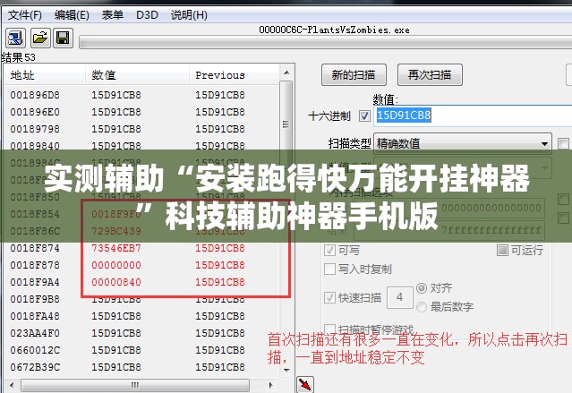This screenshot has width=572, height=393.
Task: Toggle the checkbox right of scan type dropdown
Action: [563, 143]
